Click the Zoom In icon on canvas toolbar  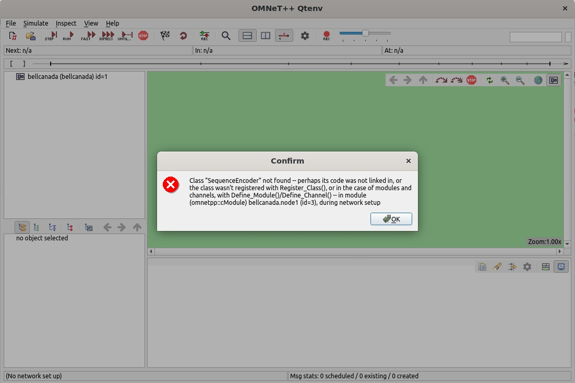pyautogui.click(x=504, y=80)
